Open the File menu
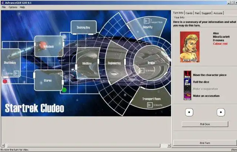Screen dimensions: 237x152 coord(4,7)
